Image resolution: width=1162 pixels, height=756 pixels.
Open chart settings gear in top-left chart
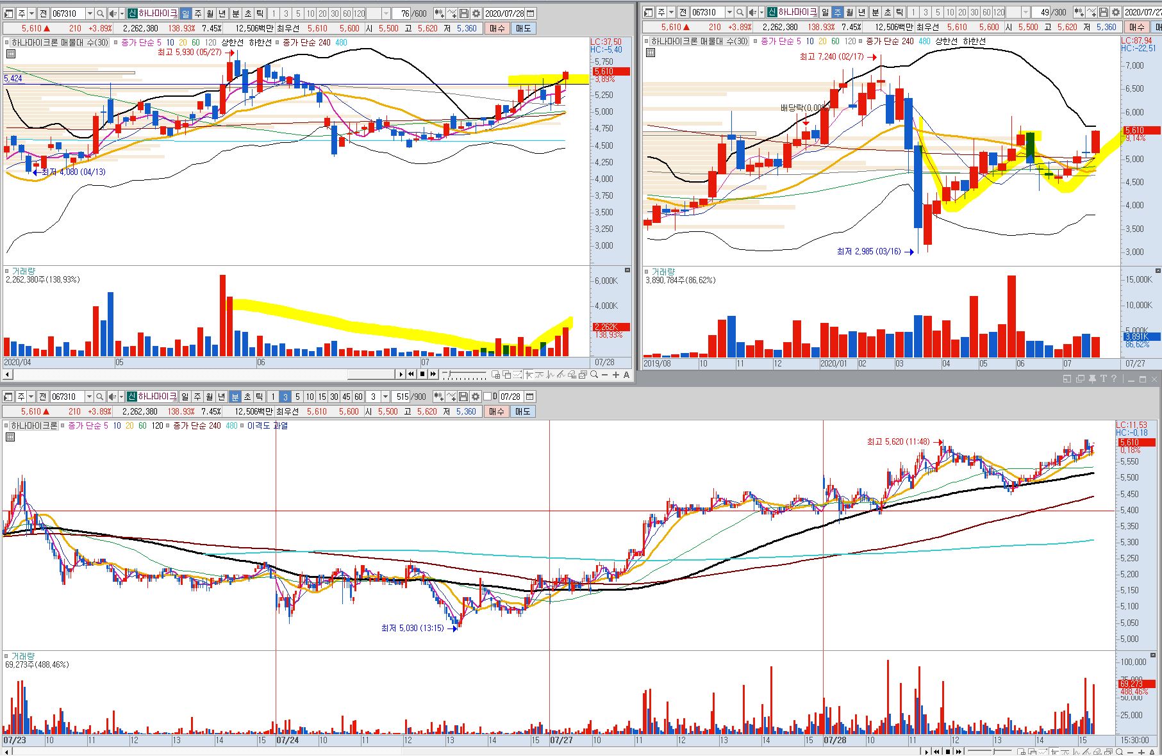pyautogui.click(x=476, y=13)
